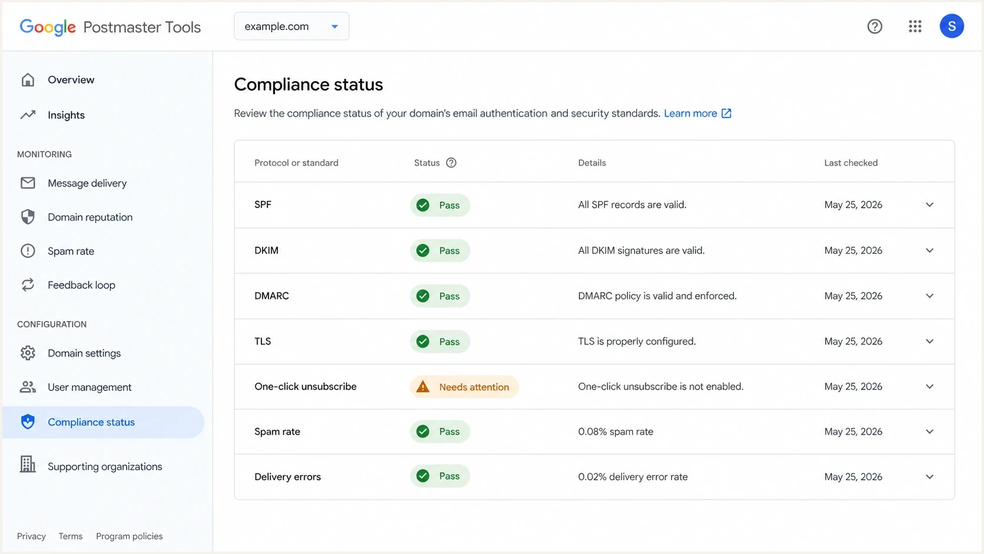Image resolution: width=984 pixels, height=554 pixels.
Task: Click 'All SPF records are valid.' text
Action: (632, 205)
